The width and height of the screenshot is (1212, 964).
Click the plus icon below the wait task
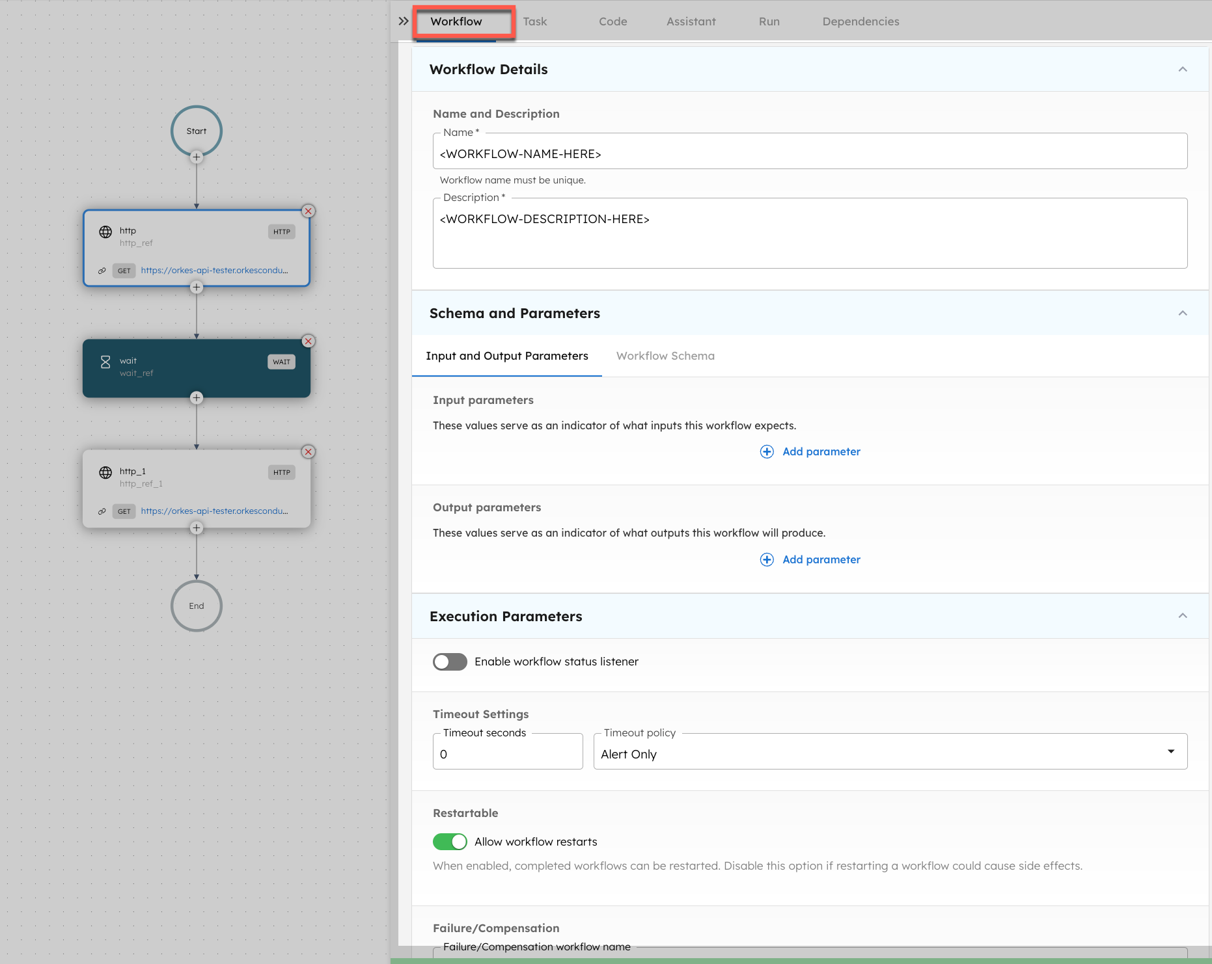pyautogui.click(x=196, y=397)
